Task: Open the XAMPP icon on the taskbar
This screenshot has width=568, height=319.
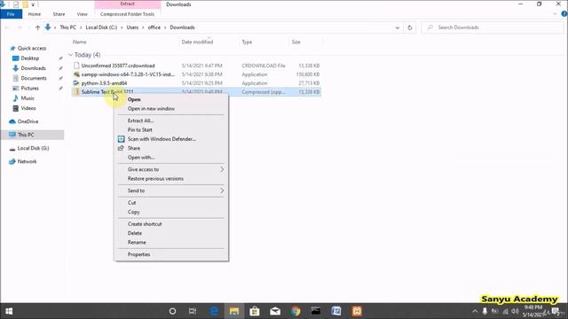Action: (x=357, y=311)
